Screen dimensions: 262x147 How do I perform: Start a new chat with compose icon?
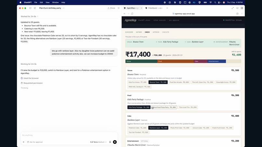click(x=35, y=8)
